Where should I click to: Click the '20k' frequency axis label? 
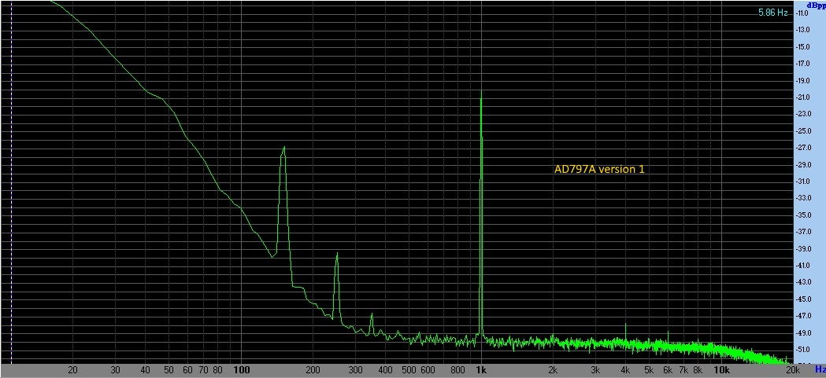point(792,369)
